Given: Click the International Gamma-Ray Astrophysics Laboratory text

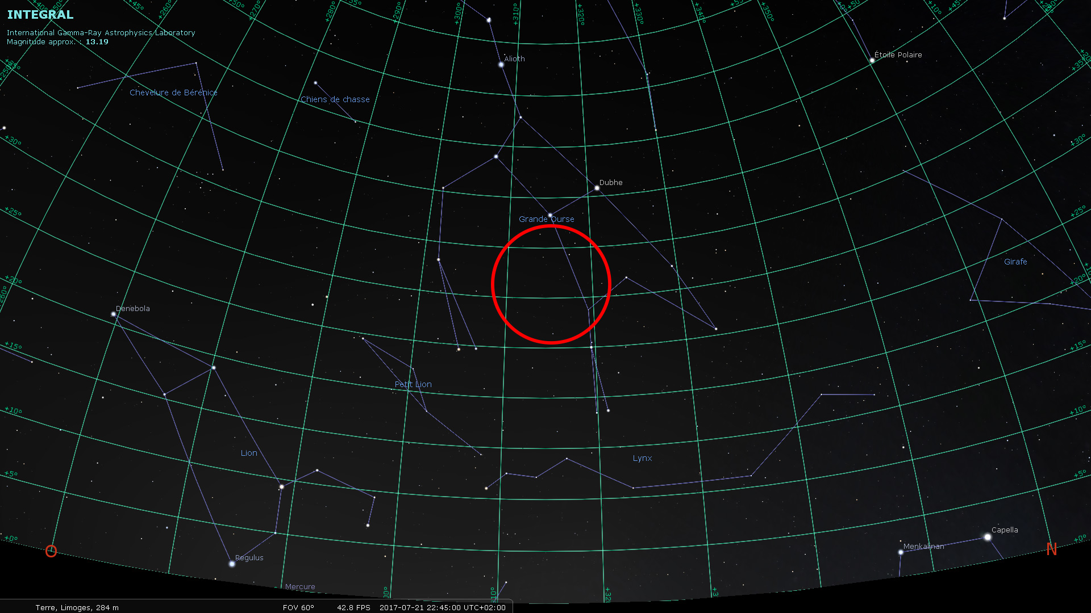Looking at the screenshot, I should (101, 33).
